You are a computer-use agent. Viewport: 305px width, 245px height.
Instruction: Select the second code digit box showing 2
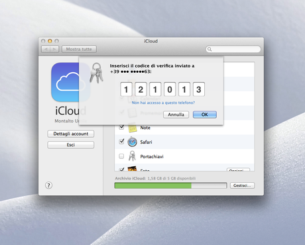pos(141,89)
